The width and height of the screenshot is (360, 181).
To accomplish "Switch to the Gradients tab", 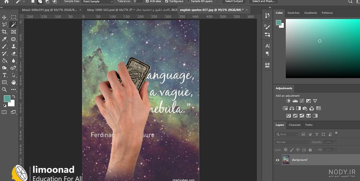I will tap(310, 13).
